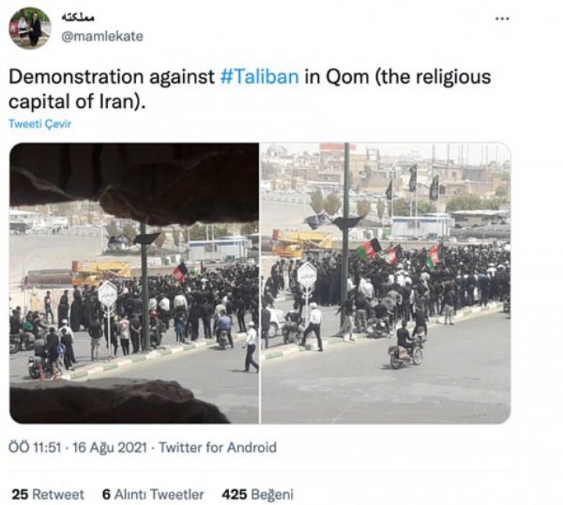The height and width of the screenshot is (505, 563).
Task: Open the Twitter for Android source link
Action: 217,448
